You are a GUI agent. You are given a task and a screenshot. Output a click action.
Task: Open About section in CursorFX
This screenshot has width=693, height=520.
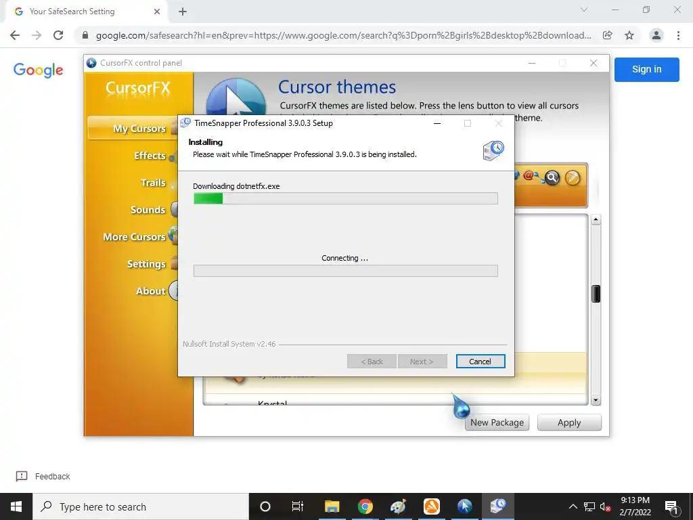click(151, 291)
